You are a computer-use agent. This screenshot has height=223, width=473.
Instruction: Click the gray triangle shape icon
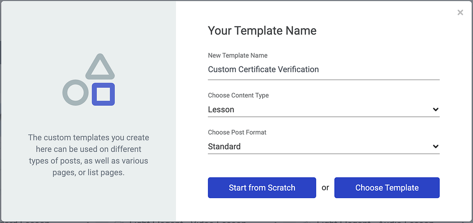click(99, 67)
